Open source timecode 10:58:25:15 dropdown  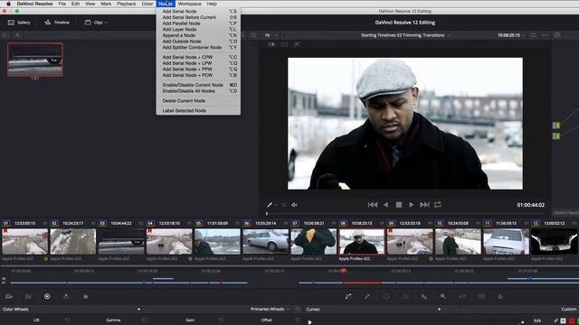pos(511,35)
